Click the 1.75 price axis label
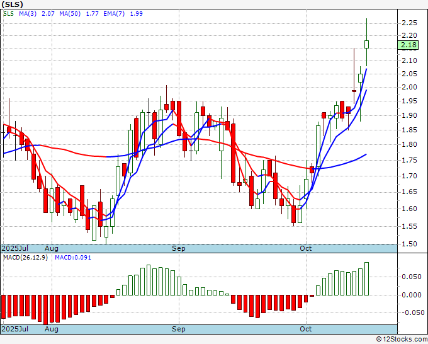Screen dimensions: 428x344 (x=410, y=160)
